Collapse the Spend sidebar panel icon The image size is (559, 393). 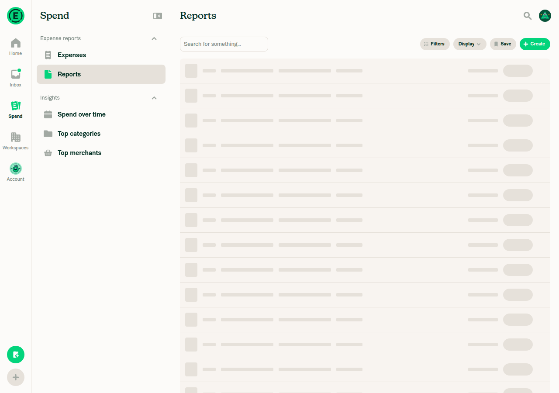158,16
